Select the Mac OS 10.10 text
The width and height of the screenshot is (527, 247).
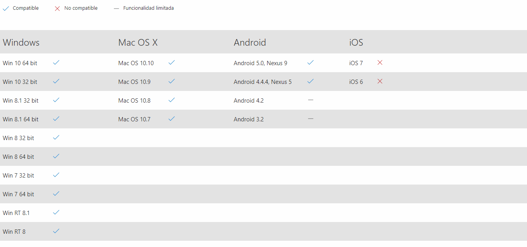pyautogui.click(x=136, y=63)
